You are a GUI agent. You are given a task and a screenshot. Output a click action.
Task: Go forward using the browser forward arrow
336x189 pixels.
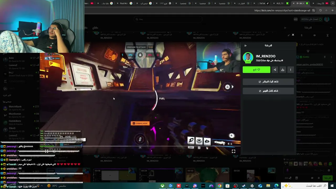tap(327, 10)
